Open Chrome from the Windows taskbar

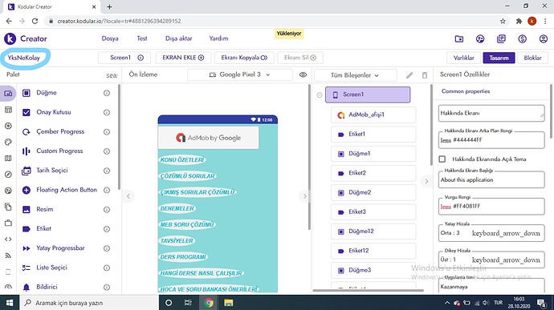click(209, 303)
